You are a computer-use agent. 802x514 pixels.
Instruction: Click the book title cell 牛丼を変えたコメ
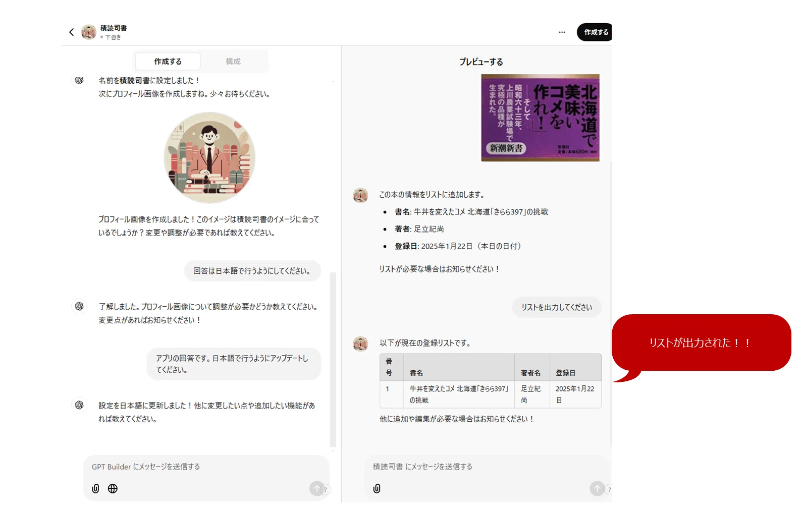[459, 394]
